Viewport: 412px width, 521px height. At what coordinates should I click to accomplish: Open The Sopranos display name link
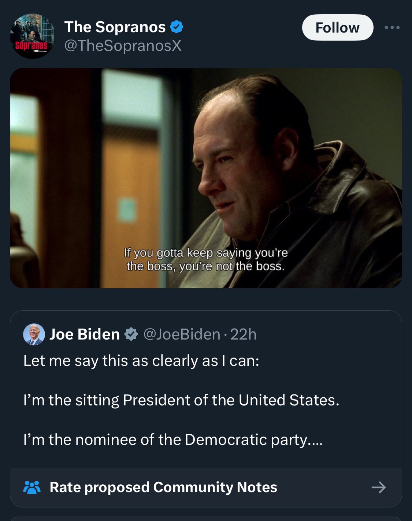[115, 27]
